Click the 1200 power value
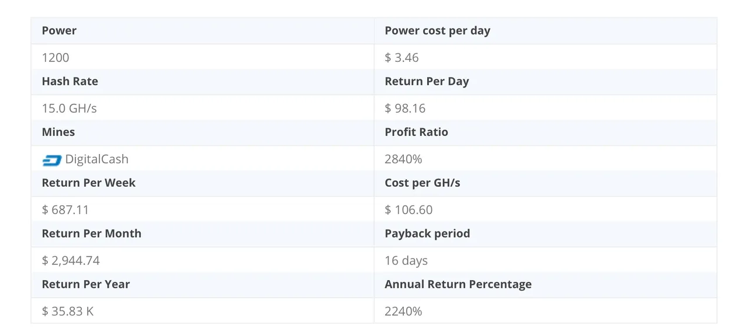 pyautogui.click(x=56, y=58)
